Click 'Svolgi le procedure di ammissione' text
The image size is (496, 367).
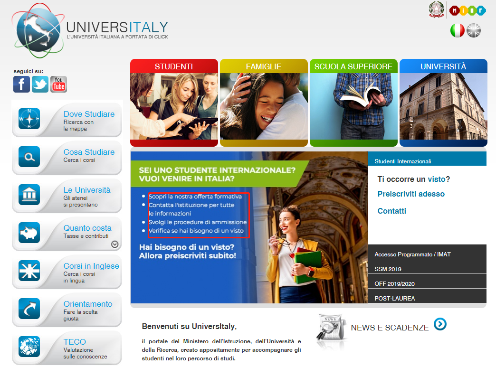[198, 222]
